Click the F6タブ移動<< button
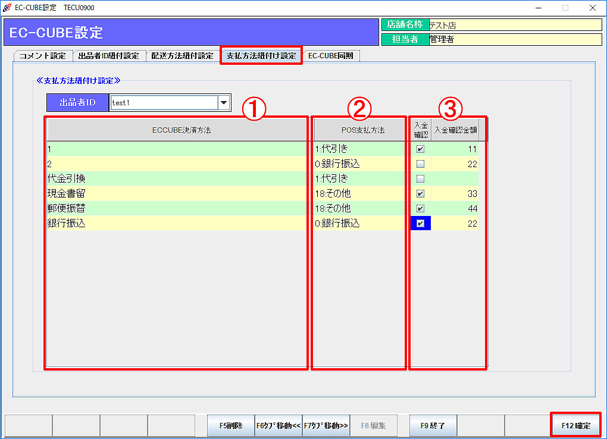The height and width of the screenshot is (439, 607). click(279, 426)
